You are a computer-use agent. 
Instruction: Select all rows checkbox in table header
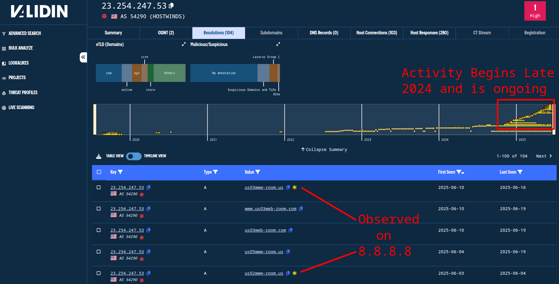point(99,172)
